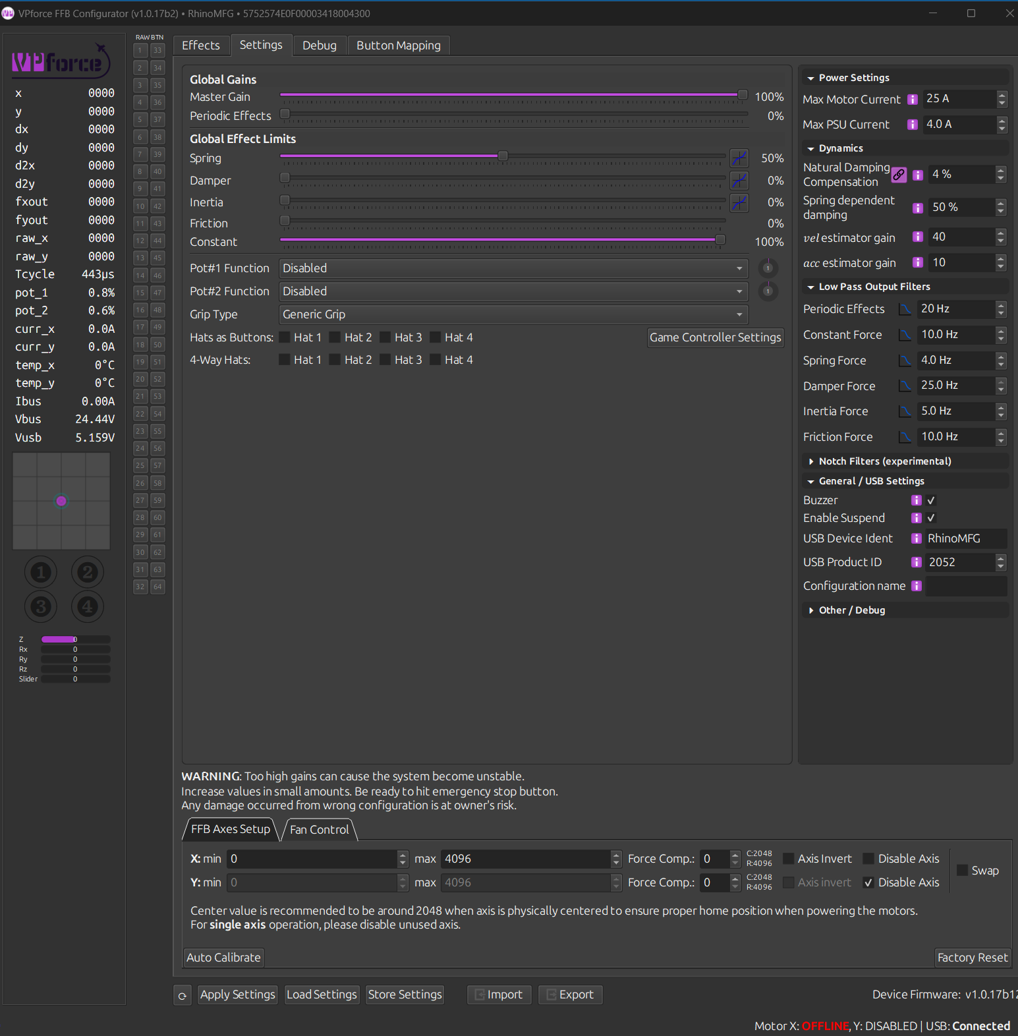Click the Store Settings button
The image size is (1018, 1036).
tap(405, 994)
